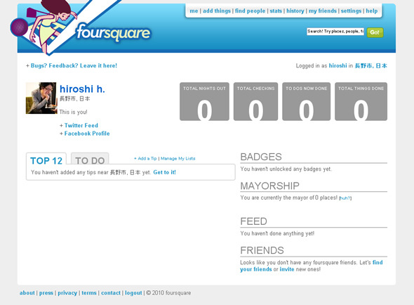Click the '© 2010 foursquare' footer text
The height and width of the screenshot is (305, 414).
(x=168, y=293)
